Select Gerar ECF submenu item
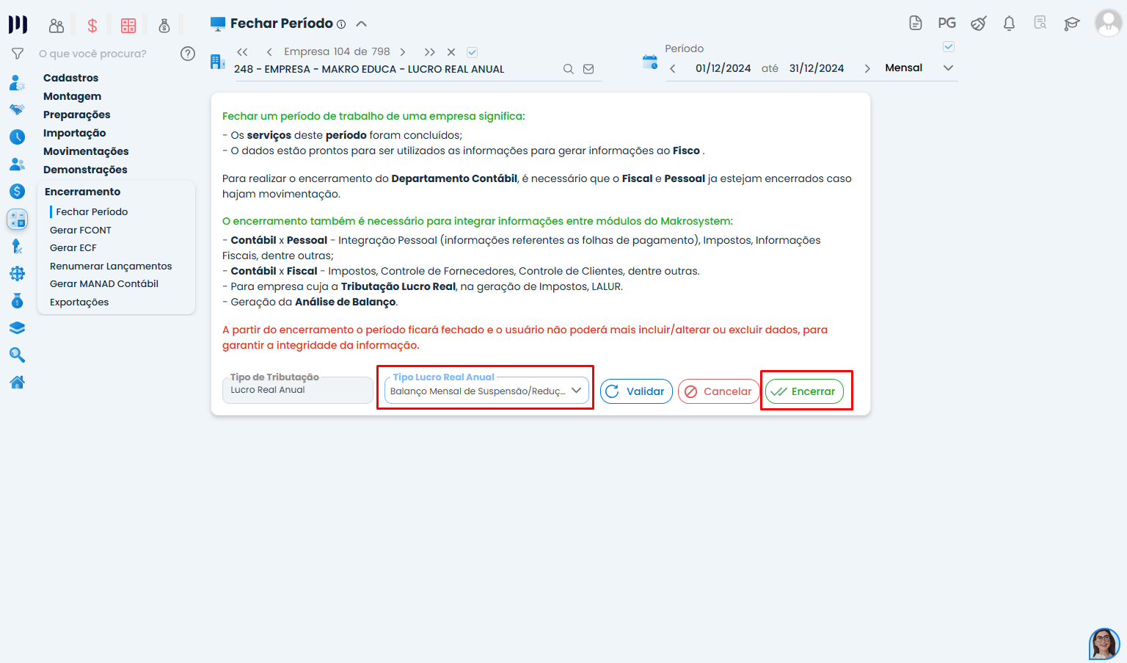This screenshot has width=1127, height=663. (x=73, y=247)
